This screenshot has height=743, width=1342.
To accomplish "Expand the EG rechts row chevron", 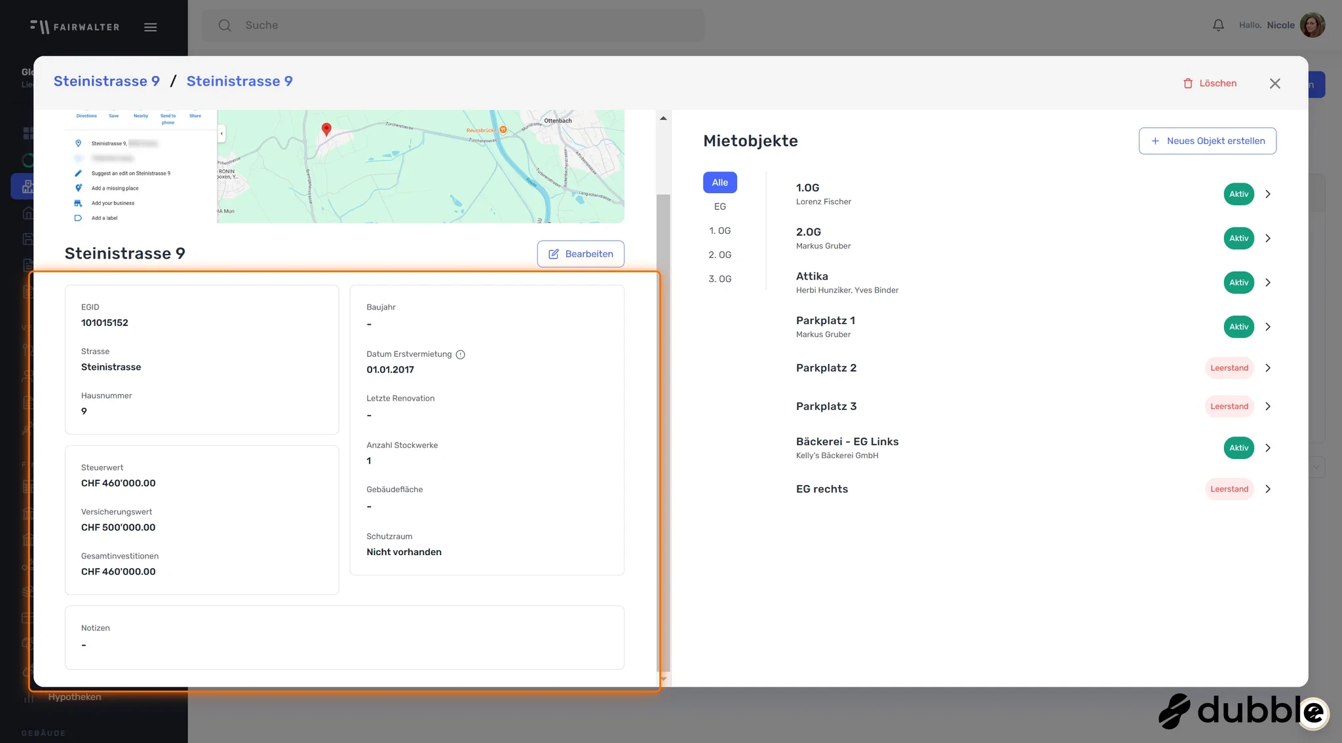I will click(x=1268, y=489).
